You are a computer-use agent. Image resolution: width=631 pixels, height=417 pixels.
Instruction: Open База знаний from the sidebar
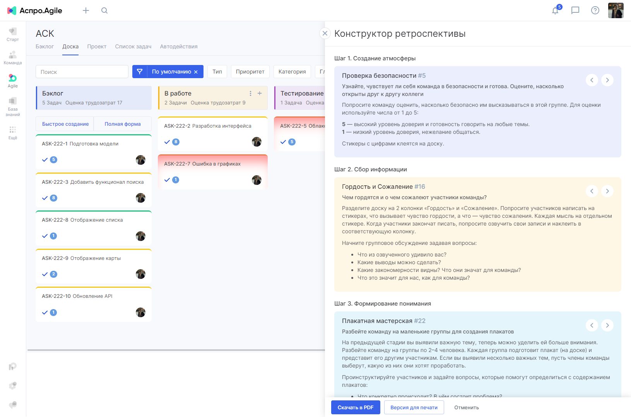click(x=12, y=105)
